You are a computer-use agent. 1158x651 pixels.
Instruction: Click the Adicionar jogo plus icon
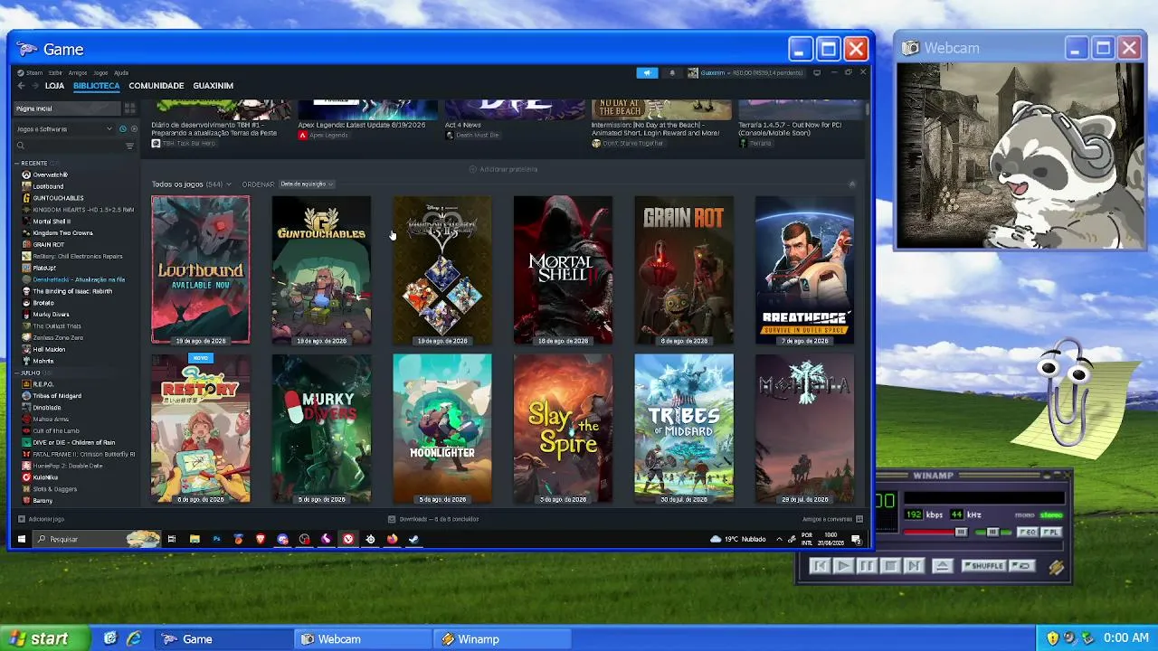(x=21, y=519)
